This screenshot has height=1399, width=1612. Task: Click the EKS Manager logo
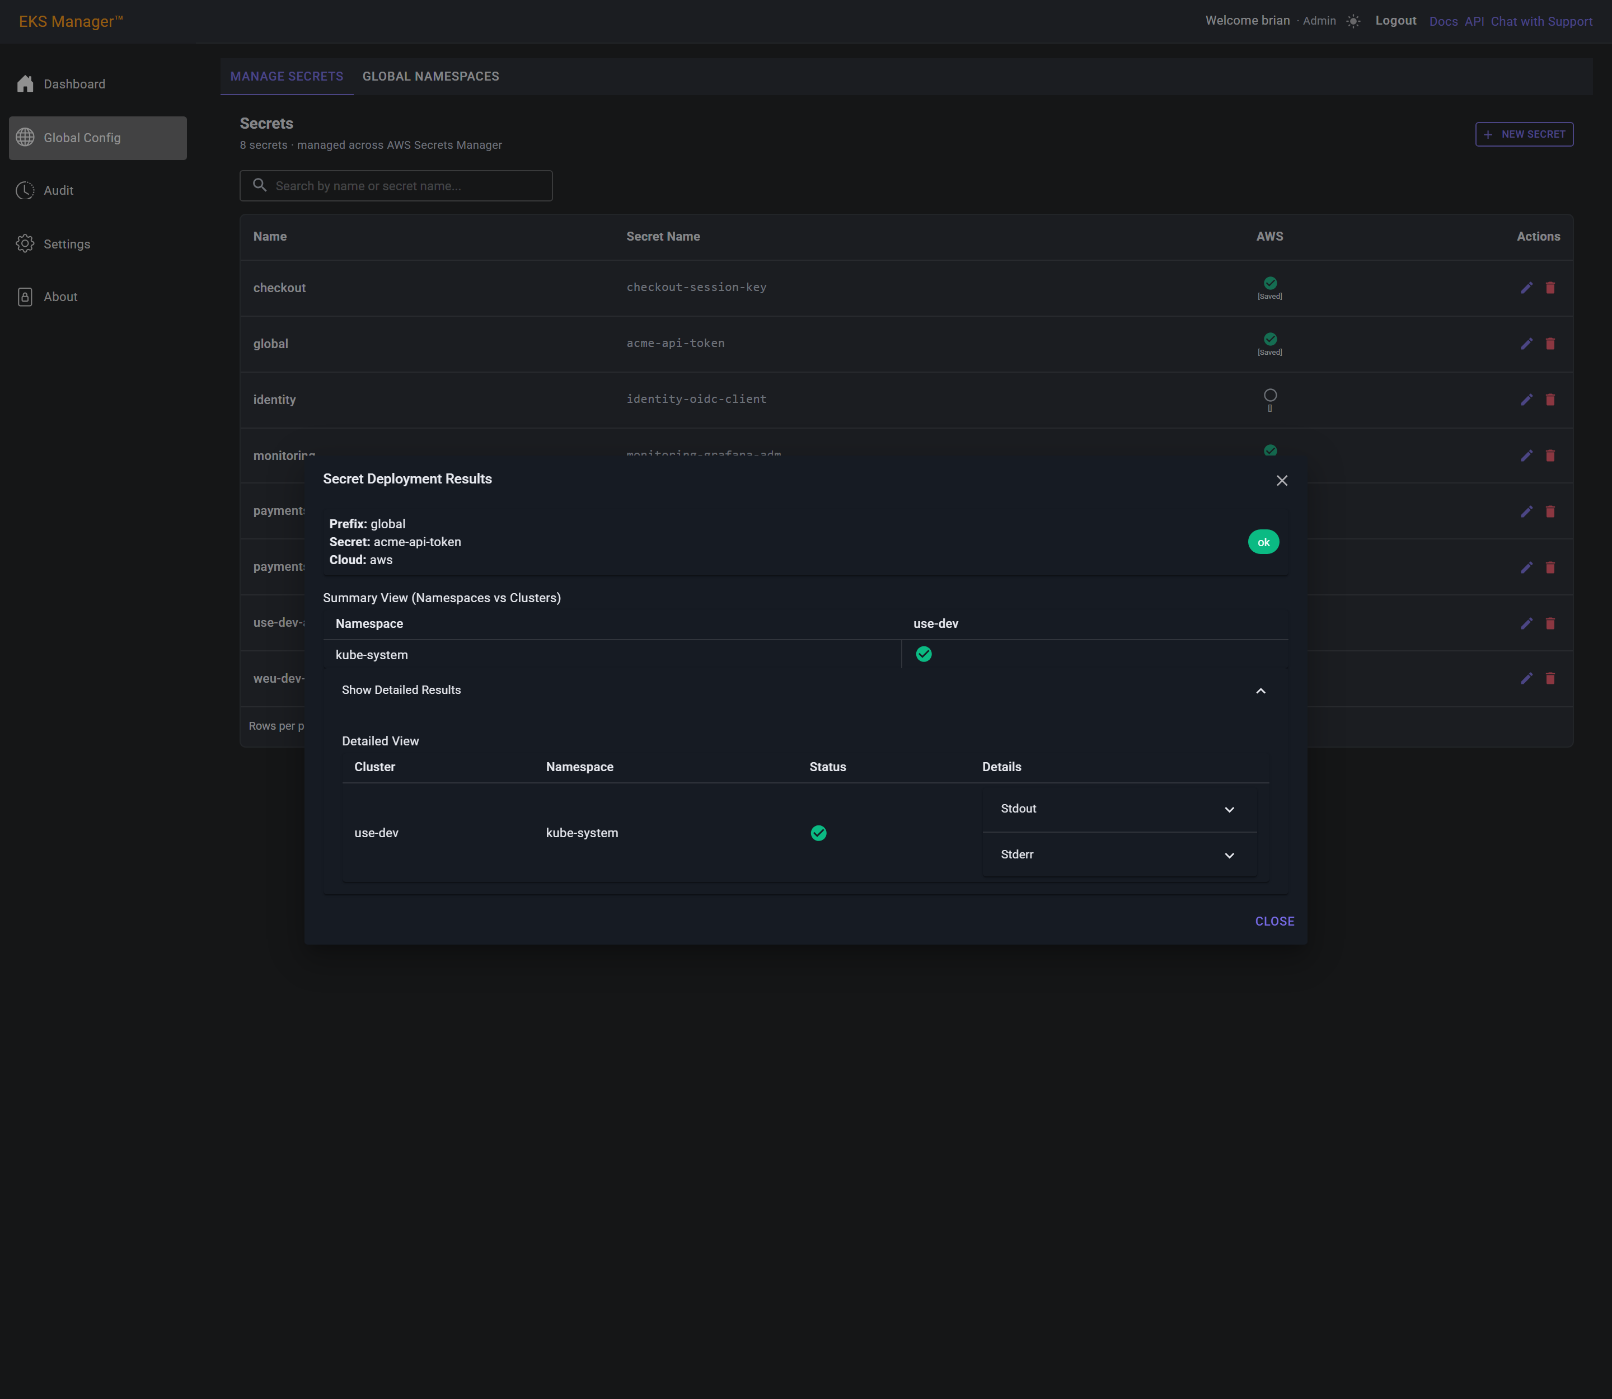tap(71, 21)
